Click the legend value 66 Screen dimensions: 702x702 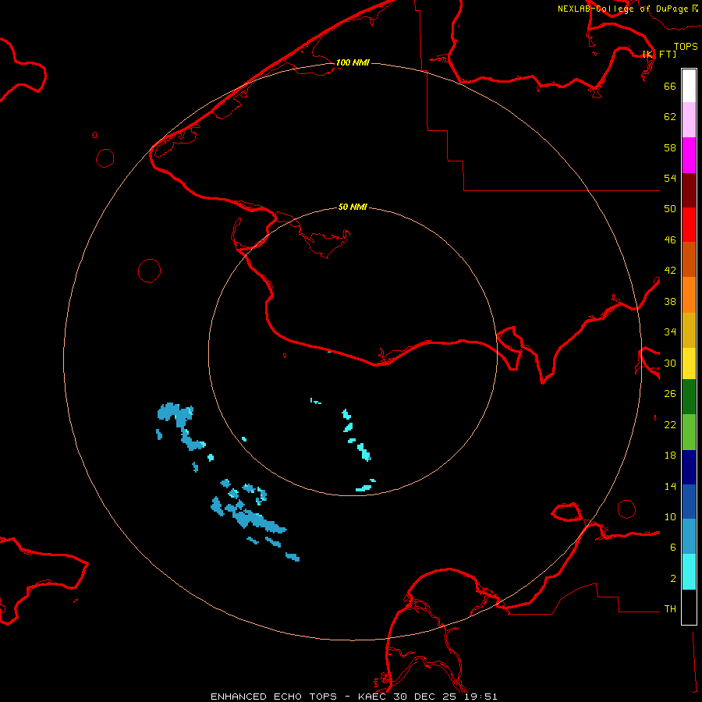click(x=670, y=86)
